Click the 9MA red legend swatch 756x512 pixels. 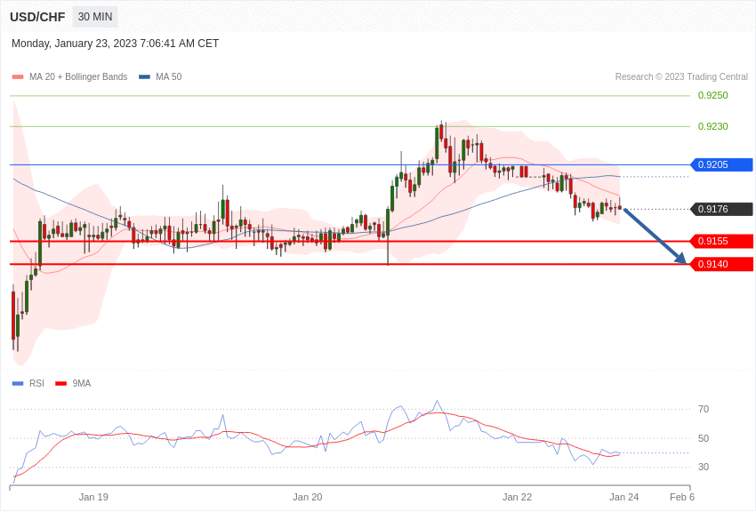(x=61, y=383)
